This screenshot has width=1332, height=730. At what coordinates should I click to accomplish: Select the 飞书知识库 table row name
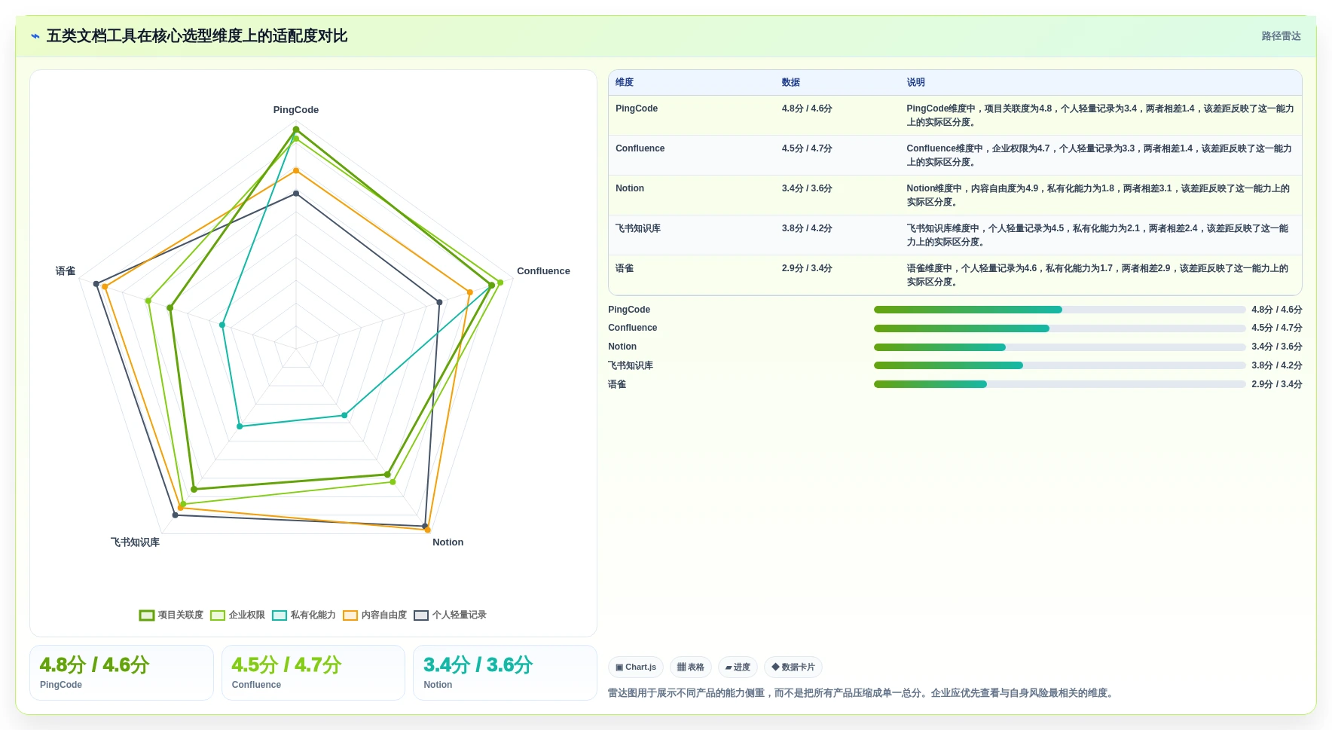coord(638,228)
